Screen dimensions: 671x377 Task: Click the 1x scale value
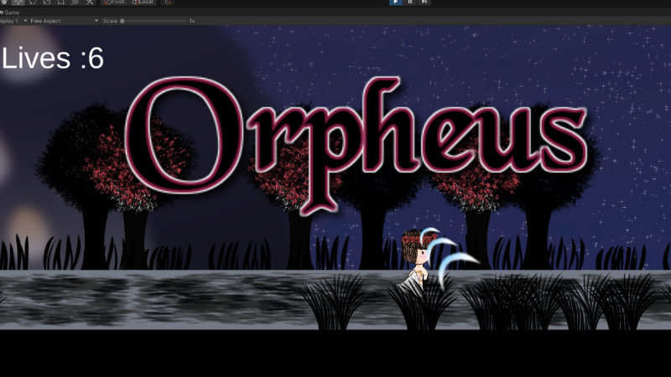(192, 20)
